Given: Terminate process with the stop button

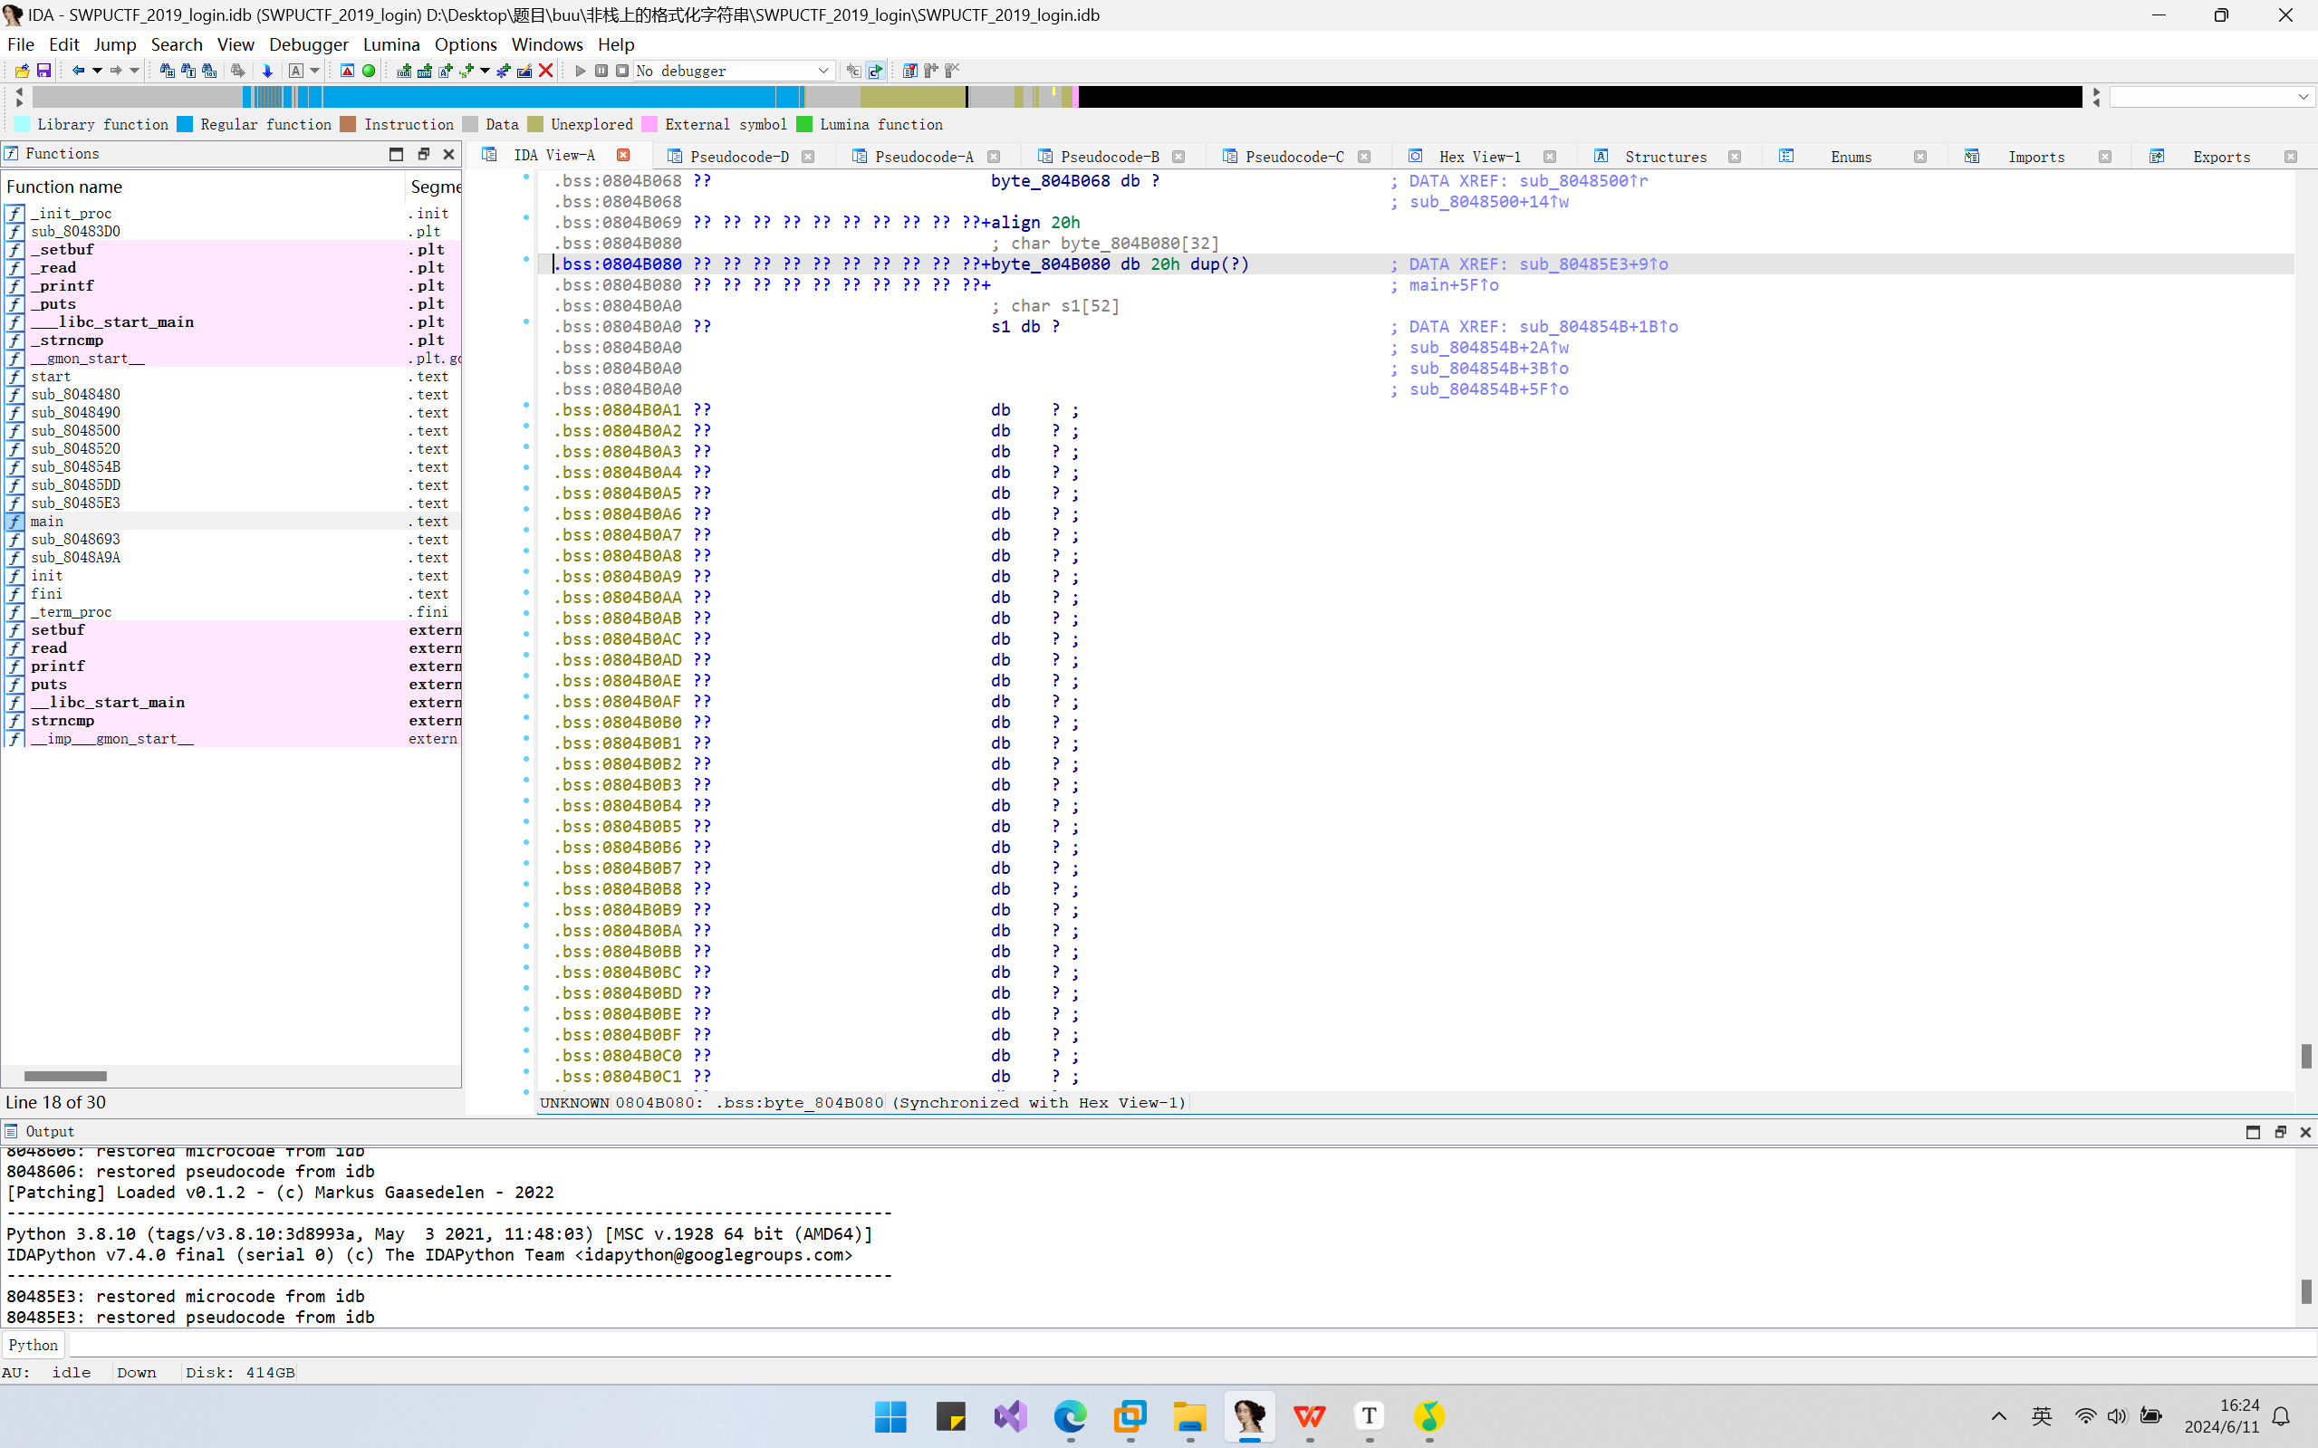Looking at the screenshot, I should 621,71.
